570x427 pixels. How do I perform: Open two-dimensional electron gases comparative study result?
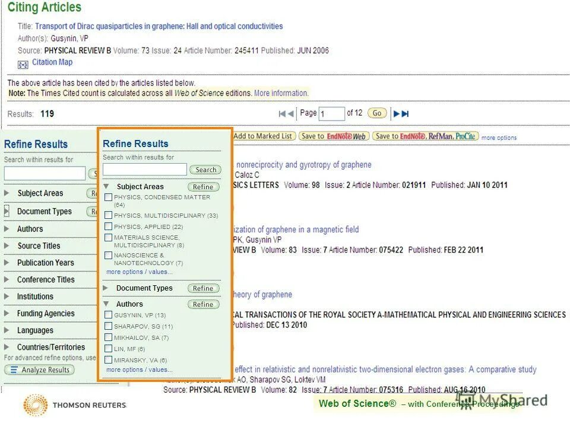tap(385, 369)
